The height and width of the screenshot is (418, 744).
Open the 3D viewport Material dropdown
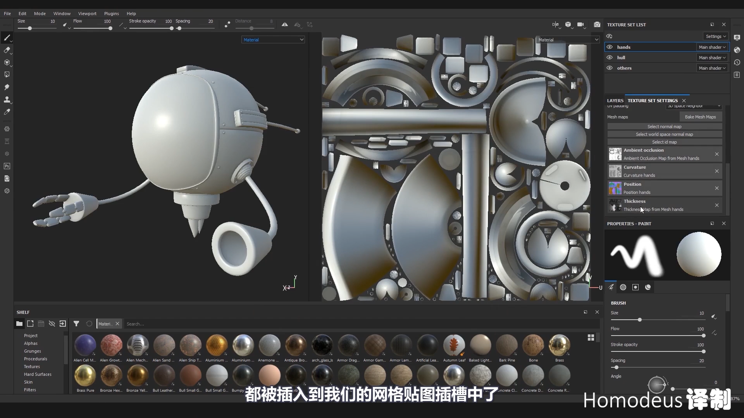coord(273,39)
